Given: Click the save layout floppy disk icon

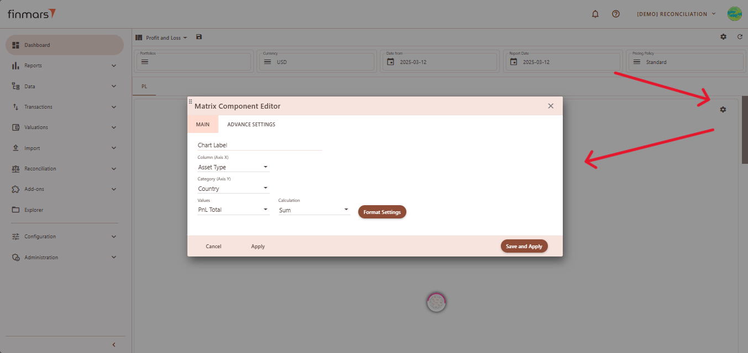Looking at the screenshot, I should point(199,37).
